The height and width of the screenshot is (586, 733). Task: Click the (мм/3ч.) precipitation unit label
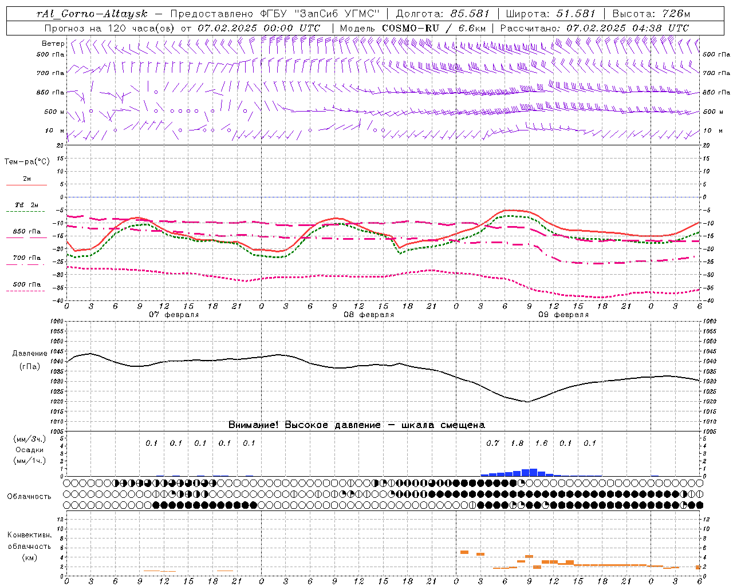[30, 439]
